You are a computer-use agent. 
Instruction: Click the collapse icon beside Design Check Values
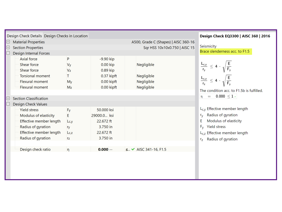pos(8,104)
